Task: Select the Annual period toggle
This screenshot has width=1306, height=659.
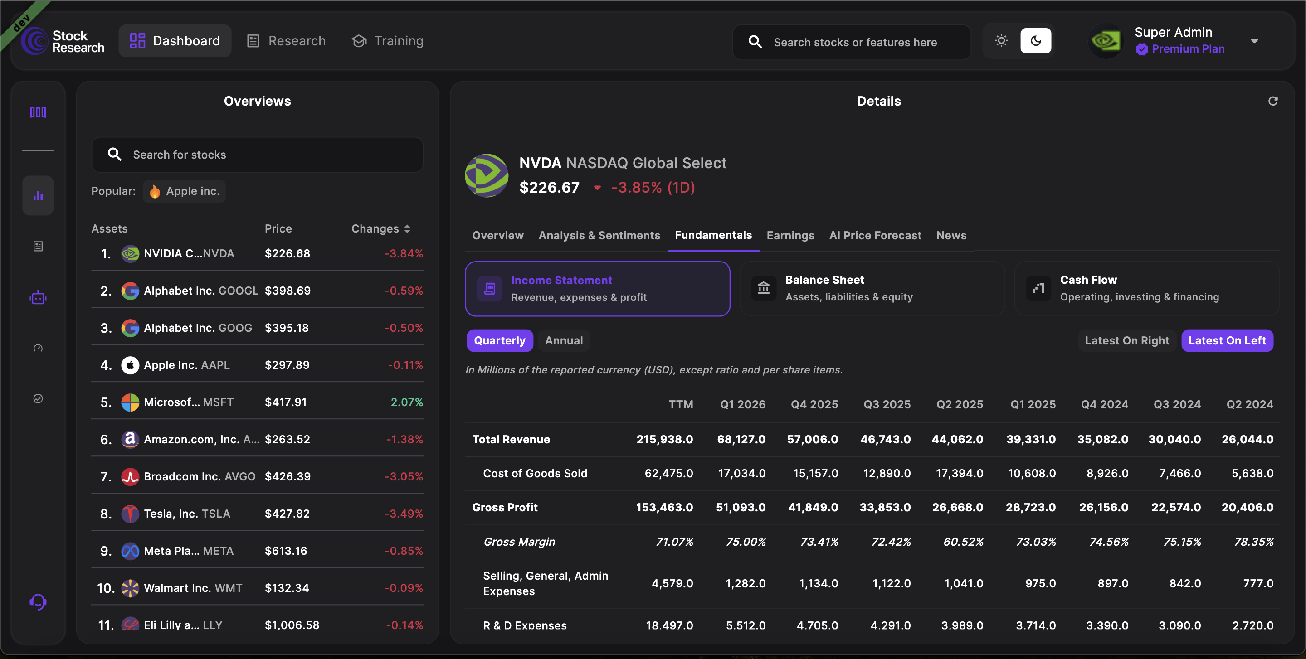Action: (x=564, y=340)
